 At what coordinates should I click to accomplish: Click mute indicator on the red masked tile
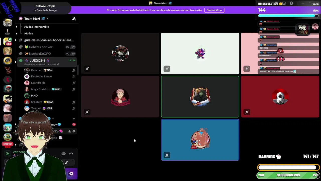pos(247,112)
